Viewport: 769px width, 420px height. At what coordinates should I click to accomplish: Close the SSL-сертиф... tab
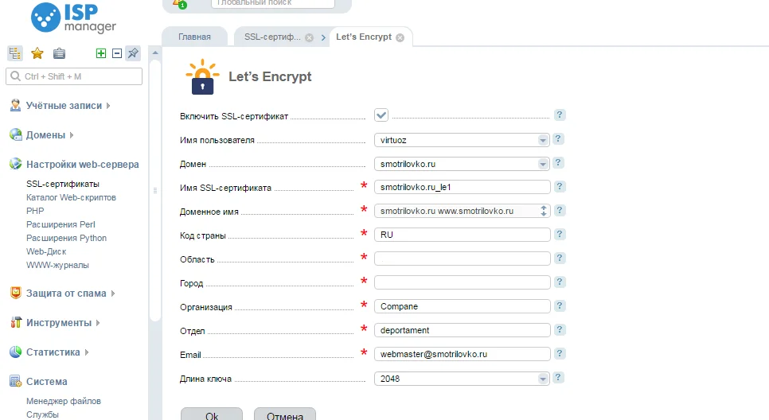click(309, 37)
